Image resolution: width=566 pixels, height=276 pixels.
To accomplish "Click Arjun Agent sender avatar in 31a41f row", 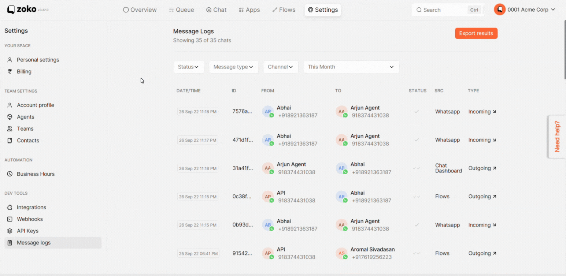I will 268,168.
